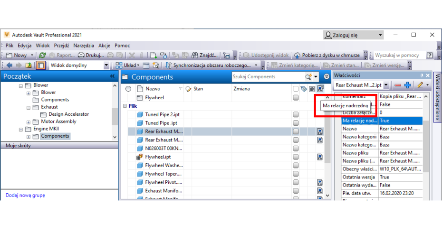Expand the Motor Assembly tree node
Viewport: 442px width, 225px height.
click(x=28, y=122)
